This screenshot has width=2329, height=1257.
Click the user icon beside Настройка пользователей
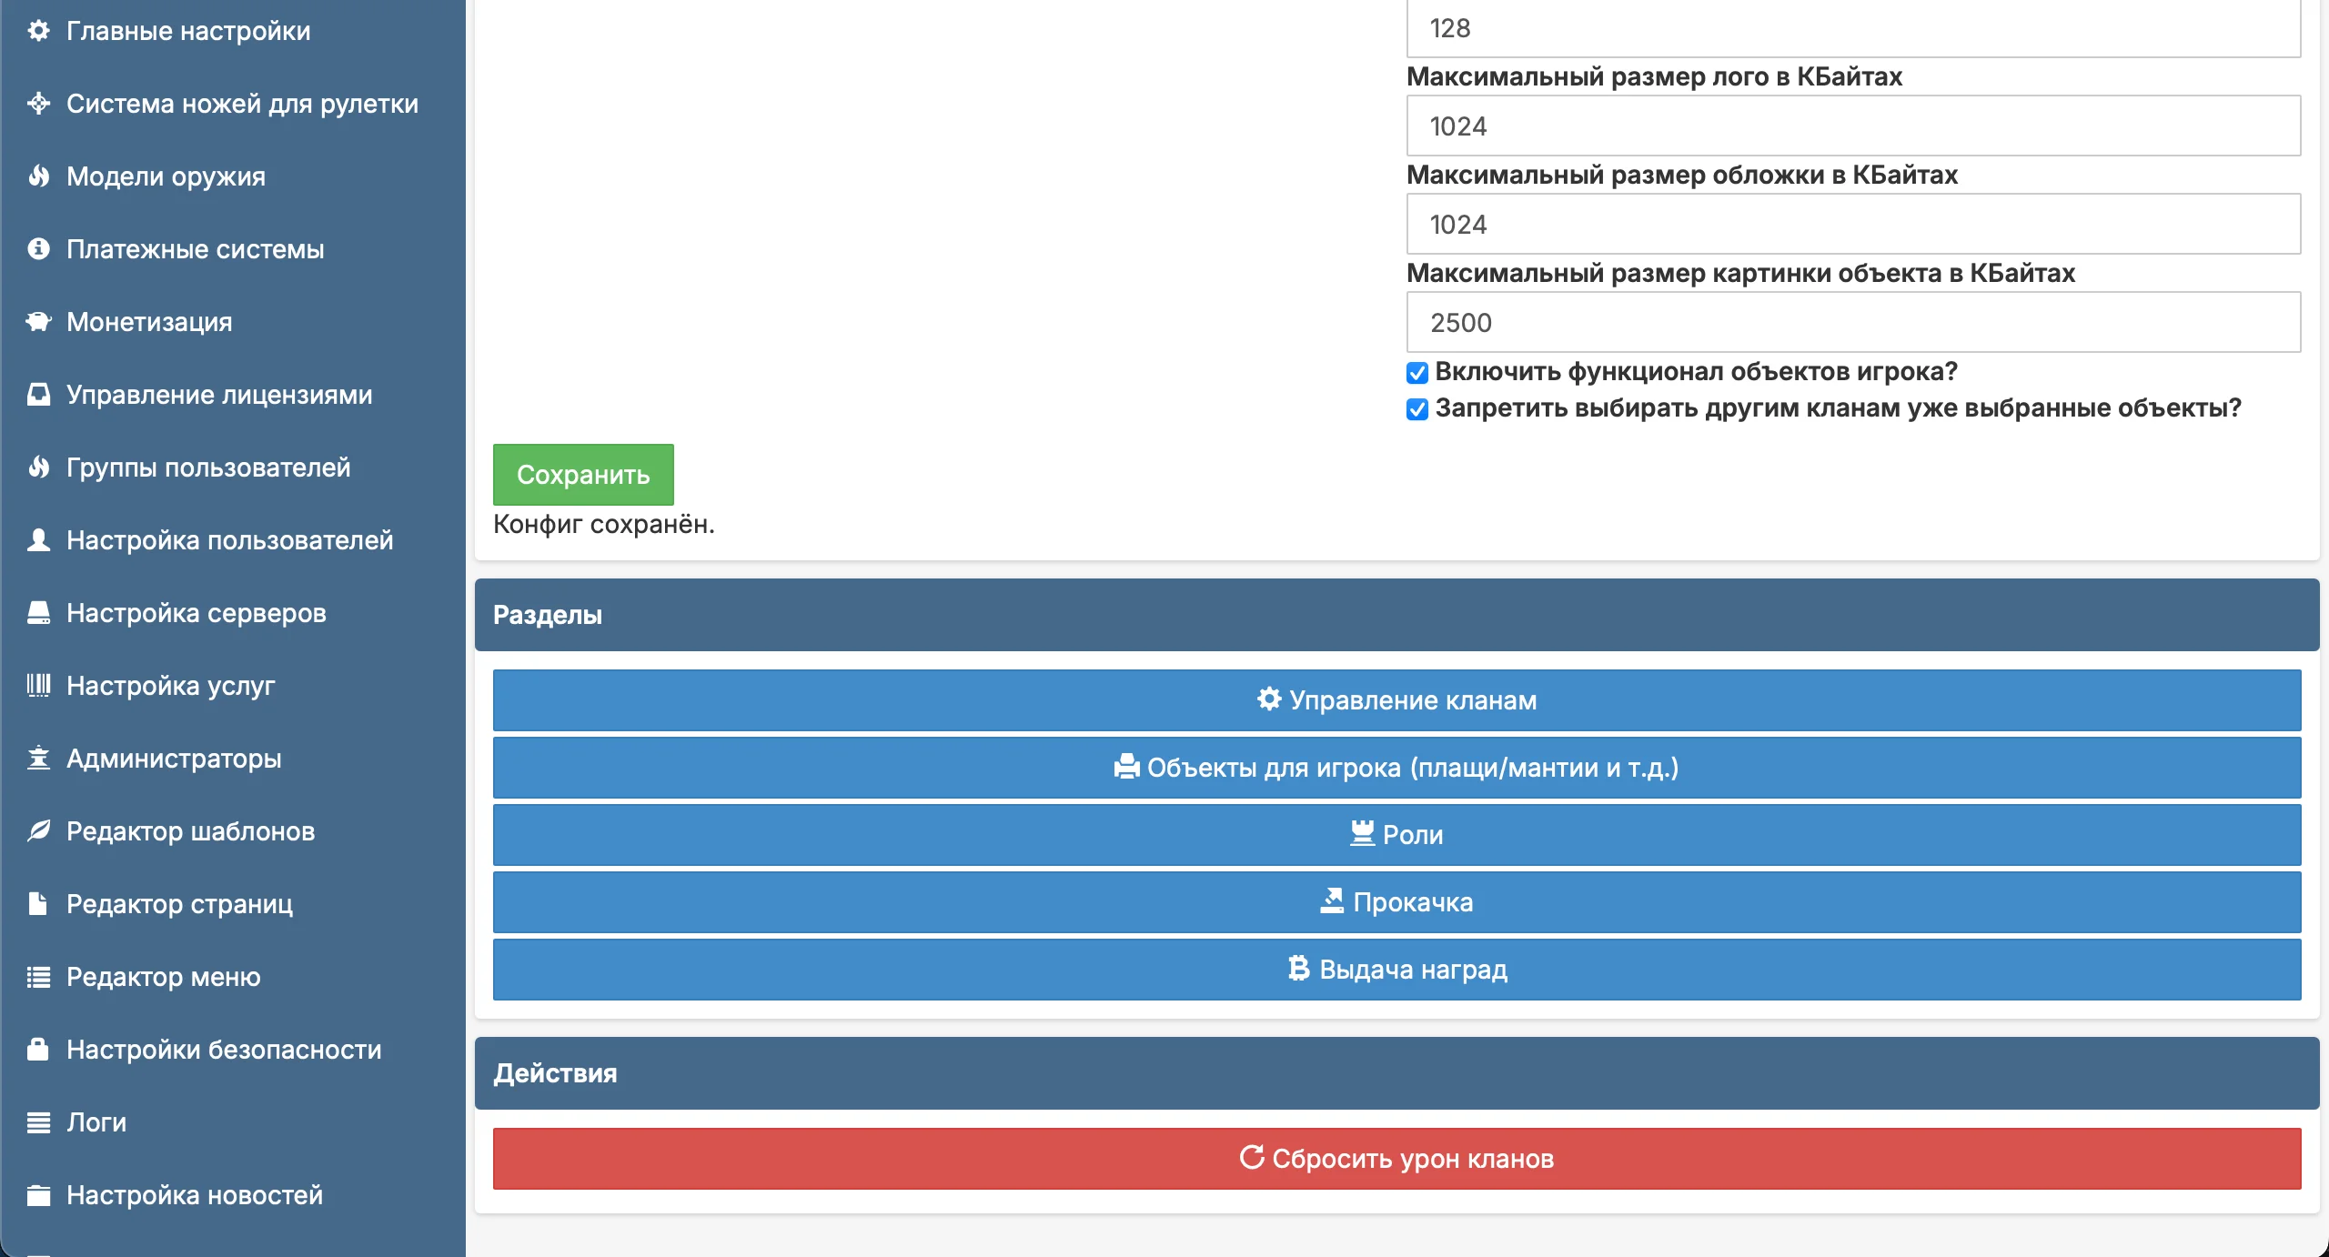point(38,540)
